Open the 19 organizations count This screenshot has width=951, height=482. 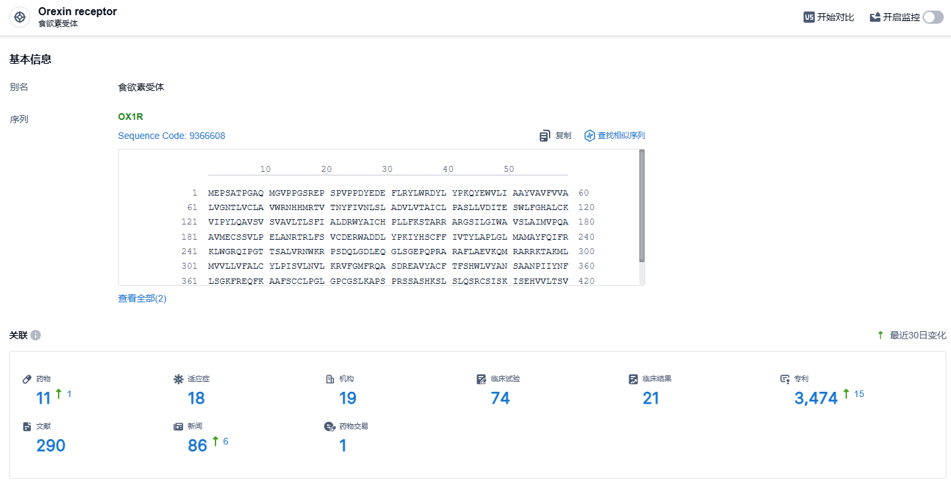(347, 398)
